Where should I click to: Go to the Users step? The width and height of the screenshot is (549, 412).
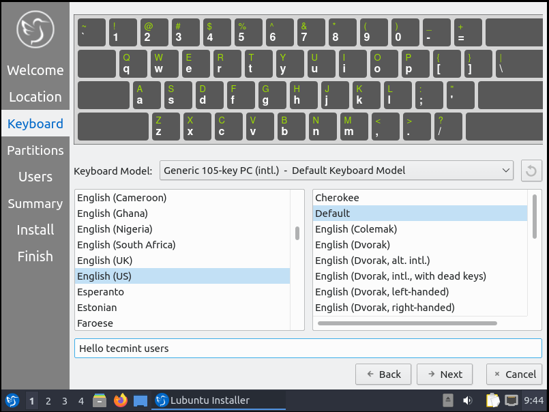35,177
